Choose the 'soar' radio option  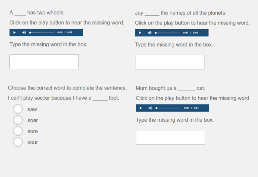pyautogui.click(x=18, y=120)
